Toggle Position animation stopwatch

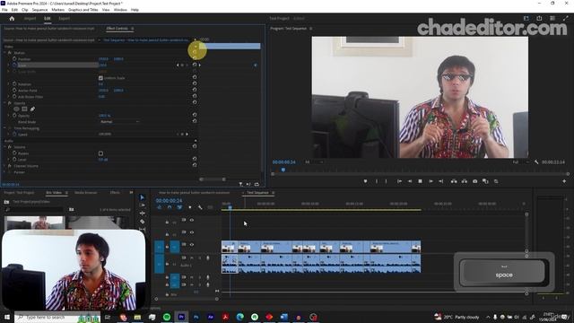(14, 58)
